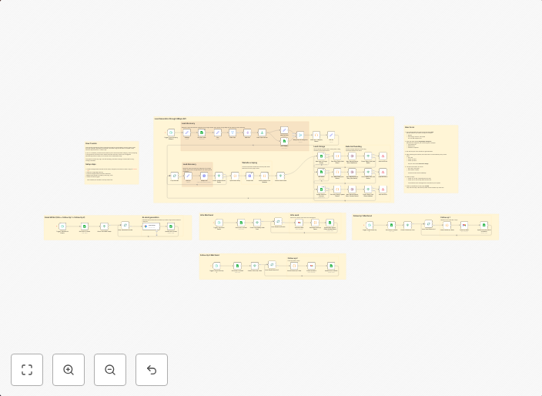Image resolution: width=542 pixels, height=396 pixels.
Task: Click the zoom in magnifier button
Action: point(69,370)
